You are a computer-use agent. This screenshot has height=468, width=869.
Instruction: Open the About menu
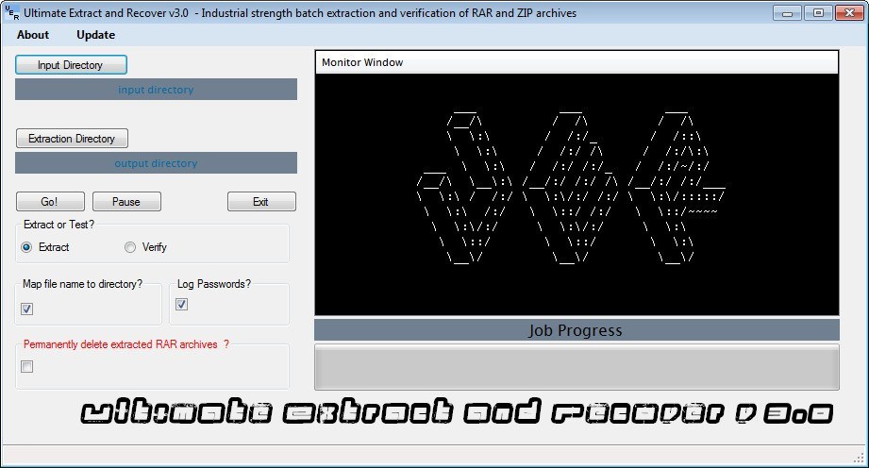tap(33, 35)
